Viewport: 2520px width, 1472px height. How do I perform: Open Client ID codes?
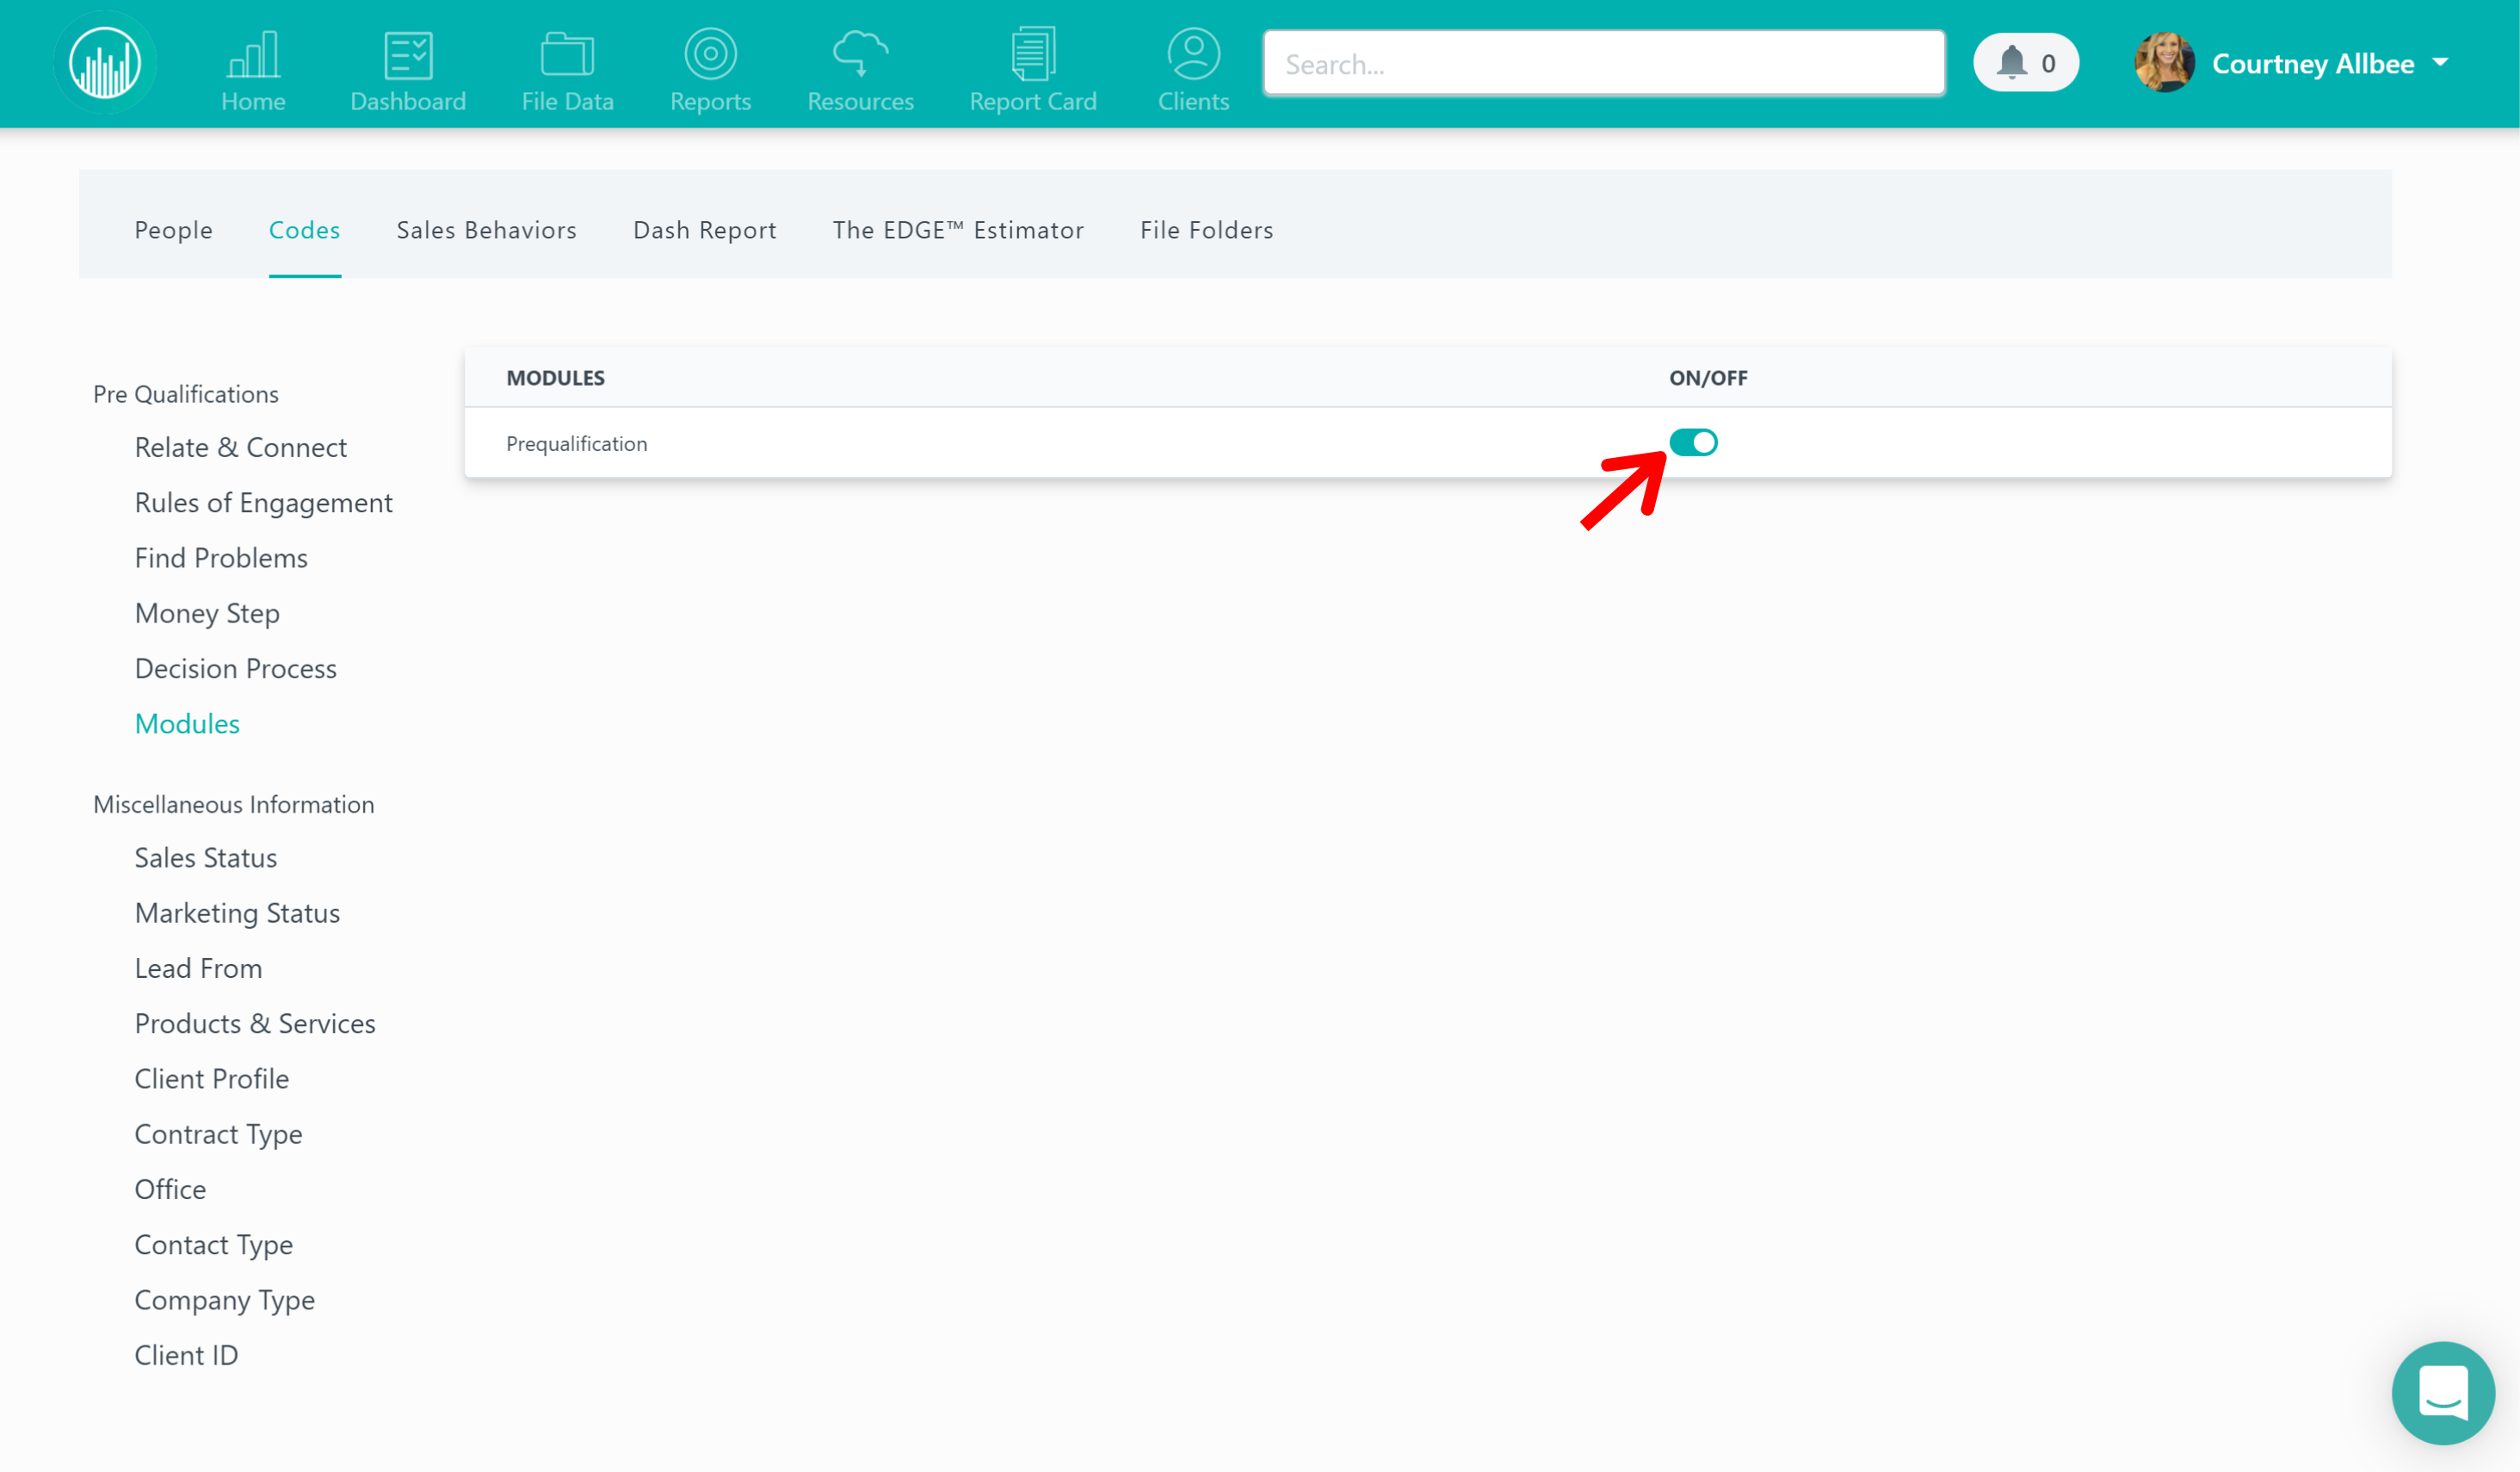(186, 1355)
